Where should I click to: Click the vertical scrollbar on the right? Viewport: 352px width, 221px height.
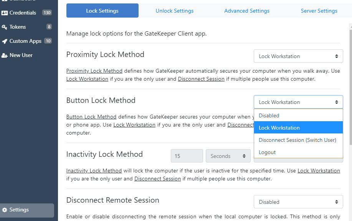pos(350,84)
